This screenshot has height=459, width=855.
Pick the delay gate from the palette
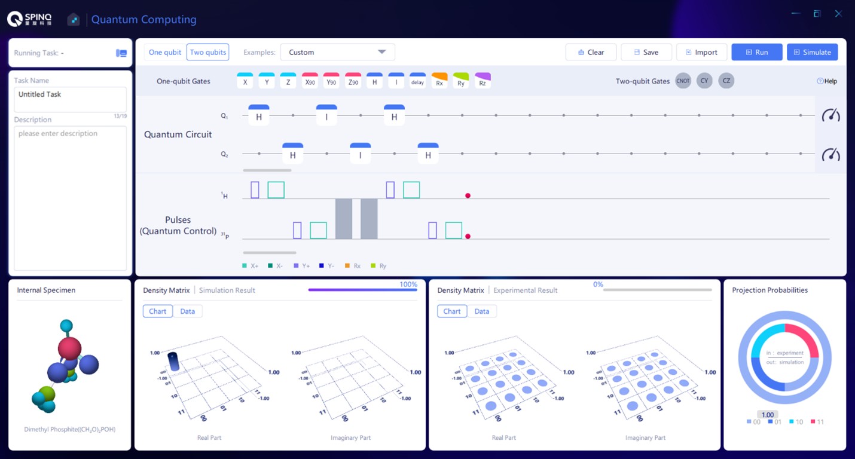(417, 81)
